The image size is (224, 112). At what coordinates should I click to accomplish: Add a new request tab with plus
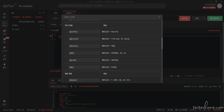pyautogui.click(x=79, y=13)
